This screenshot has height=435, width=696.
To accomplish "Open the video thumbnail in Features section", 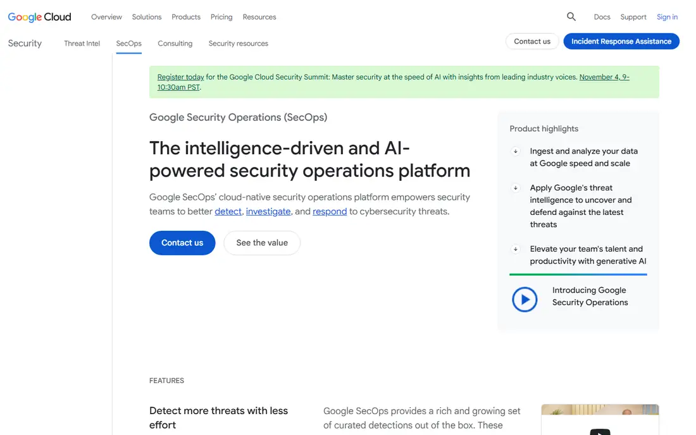I will pos(600,419).
